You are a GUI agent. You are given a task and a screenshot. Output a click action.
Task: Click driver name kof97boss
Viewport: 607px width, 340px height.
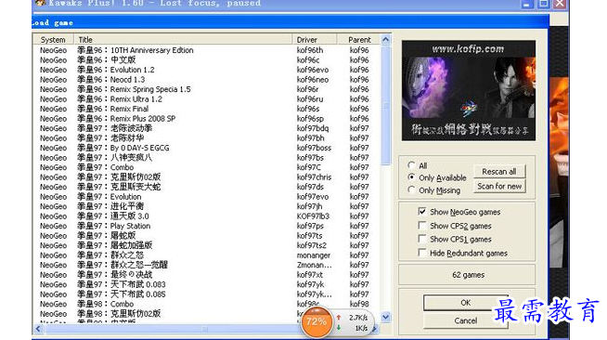tap(314, 148)
